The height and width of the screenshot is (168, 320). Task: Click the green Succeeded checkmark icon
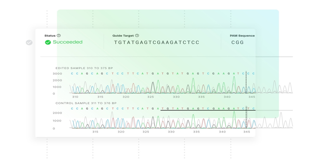(48, 42)
